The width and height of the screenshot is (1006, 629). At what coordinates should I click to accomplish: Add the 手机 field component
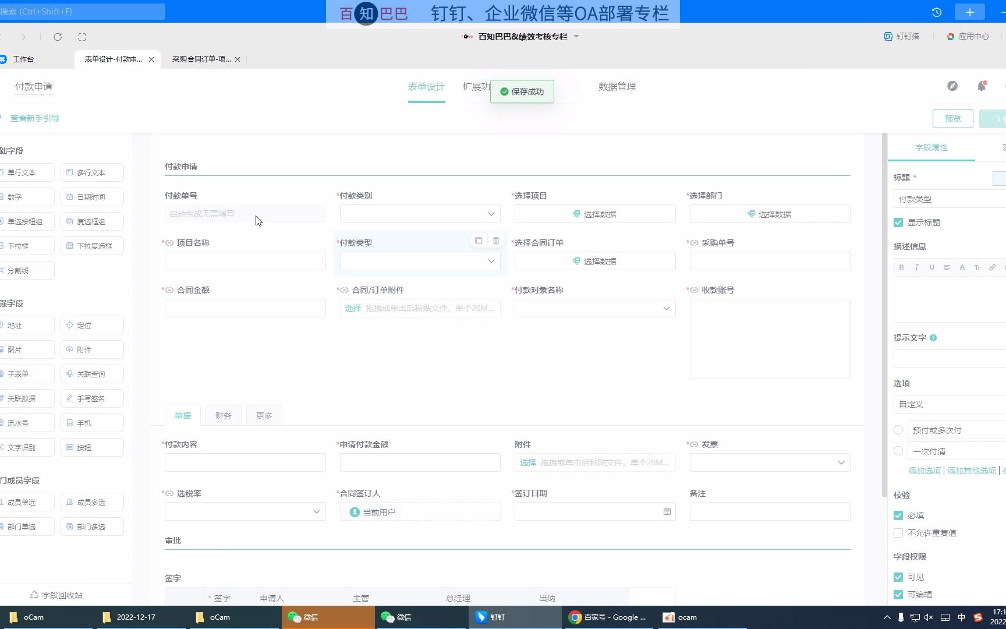(92, 423)
